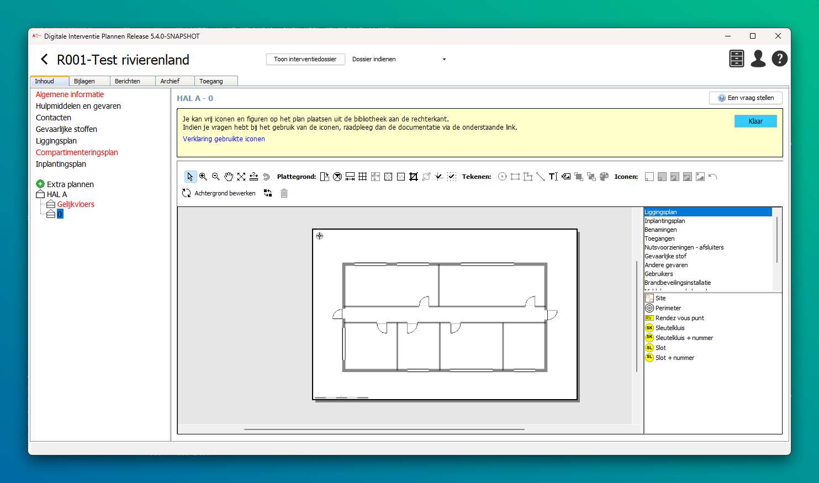Click the canvas horizontal scrollbar

[x=384, y=429]
